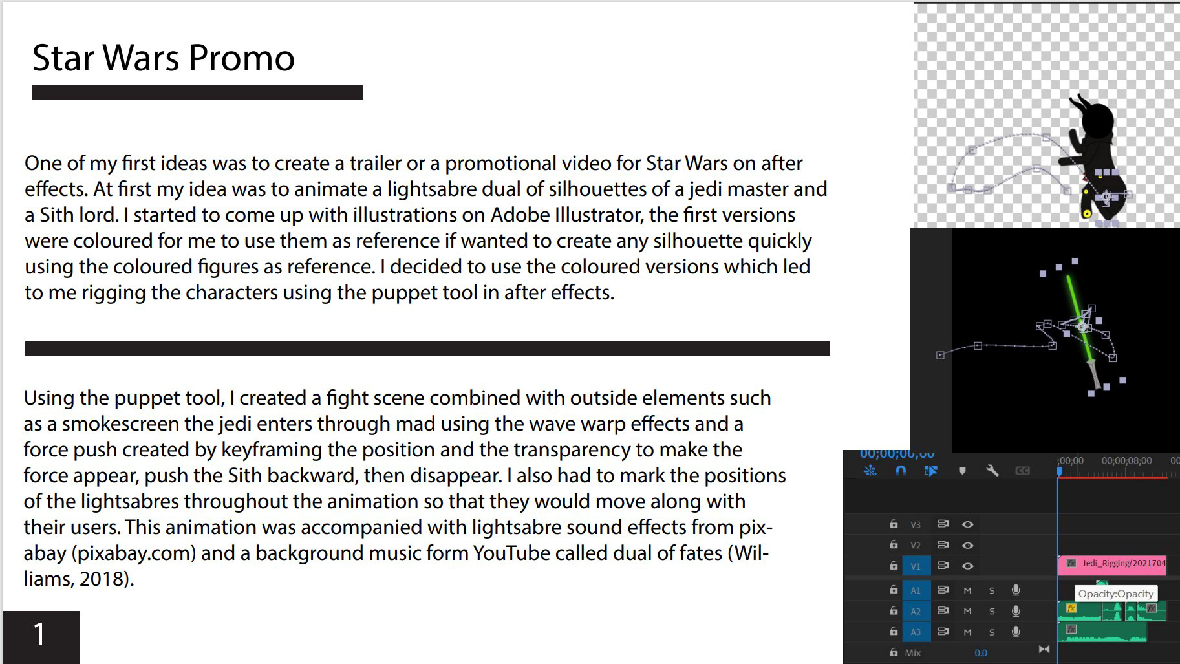Mute audio track A2
1180x664 pixels.
pyautogui.click(x=968, y=611)
